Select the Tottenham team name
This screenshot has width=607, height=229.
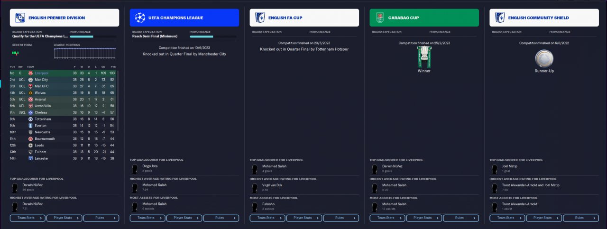click(x=43, y=119)
